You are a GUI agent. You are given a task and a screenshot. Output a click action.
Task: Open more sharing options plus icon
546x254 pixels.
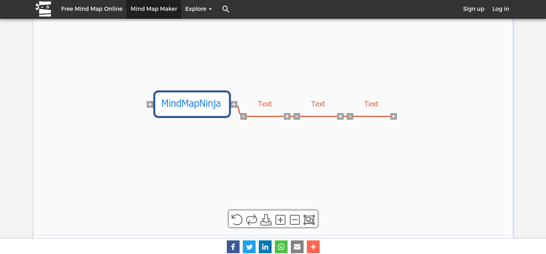[313, 247]
